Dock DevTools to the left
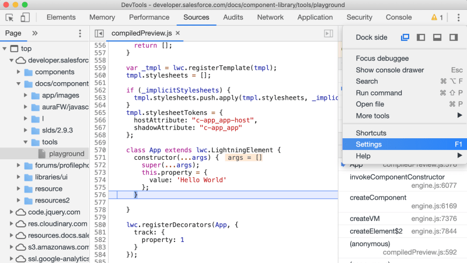 [421, 37]
